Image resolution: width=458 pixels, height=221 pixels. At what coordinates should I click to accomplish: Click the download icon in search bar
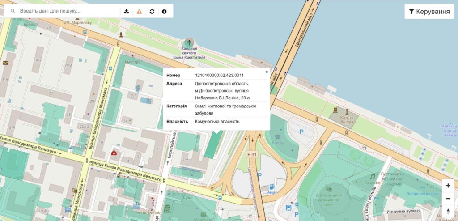click(127, 11)
